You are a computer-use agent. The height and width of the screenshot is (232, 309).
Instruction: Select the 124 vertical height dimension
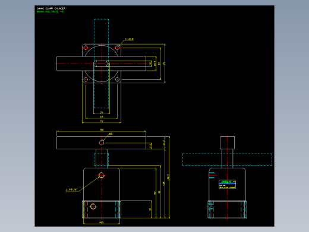click(x=164, y=184)
